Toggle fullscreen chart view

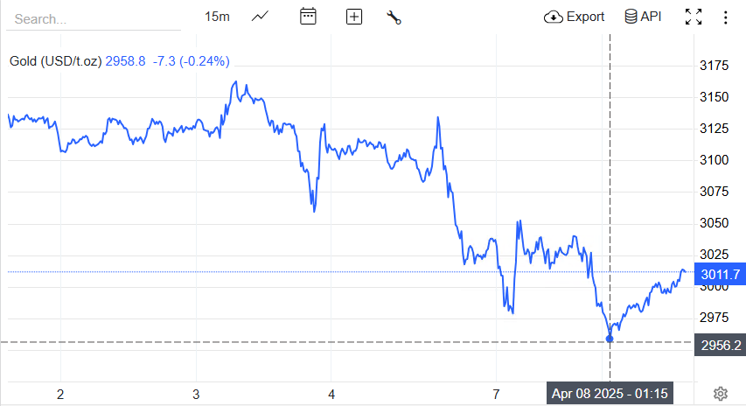[x=694, y=17]
